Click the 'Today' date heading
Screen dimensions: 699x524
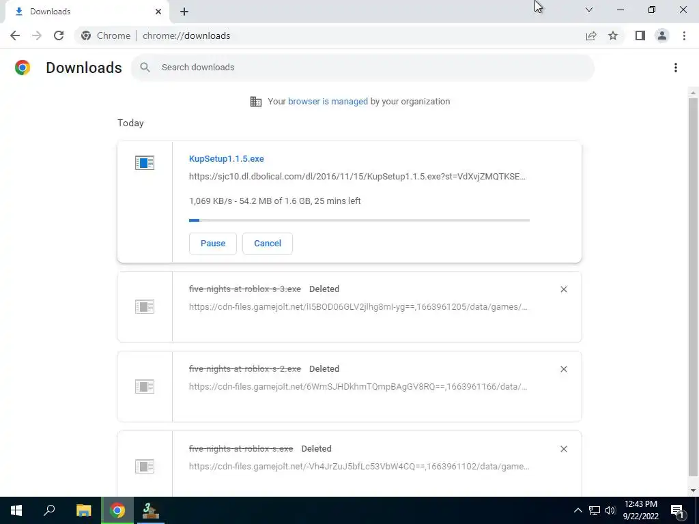tap(130, 123)
